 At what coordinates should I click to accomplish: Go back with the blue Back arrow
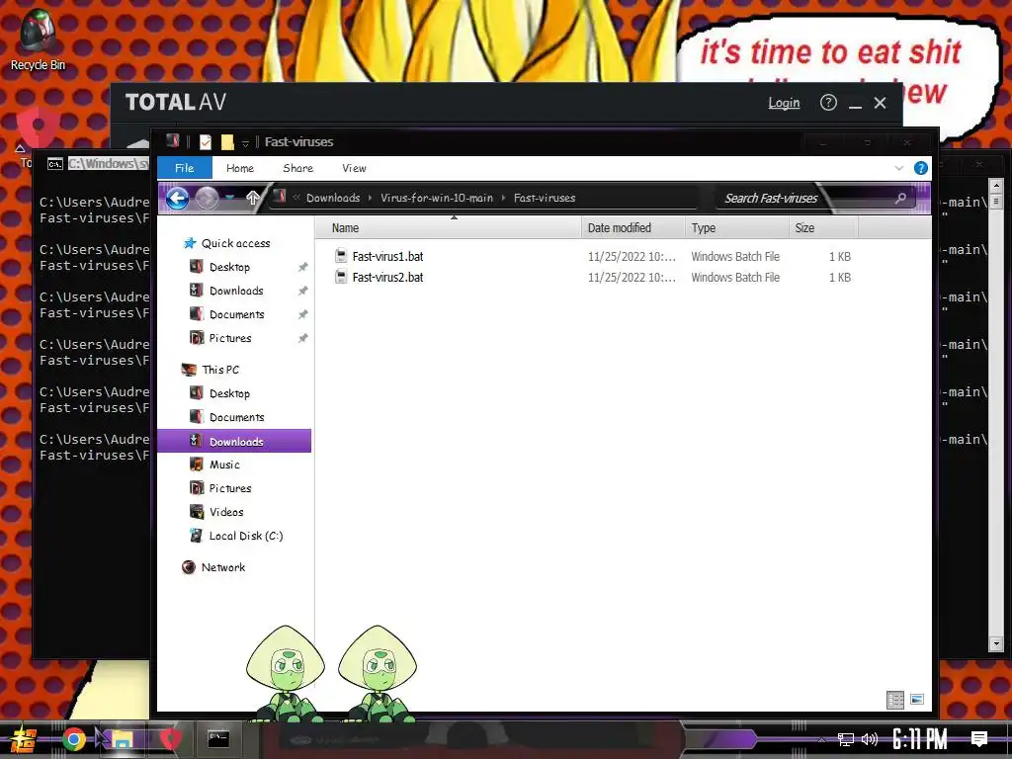click(x=178, y=198)
